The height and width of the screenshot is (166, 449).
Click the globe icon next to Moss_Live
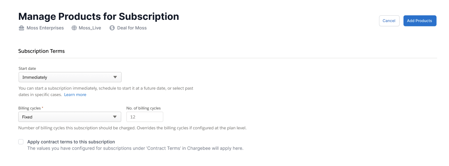point(74,28)
